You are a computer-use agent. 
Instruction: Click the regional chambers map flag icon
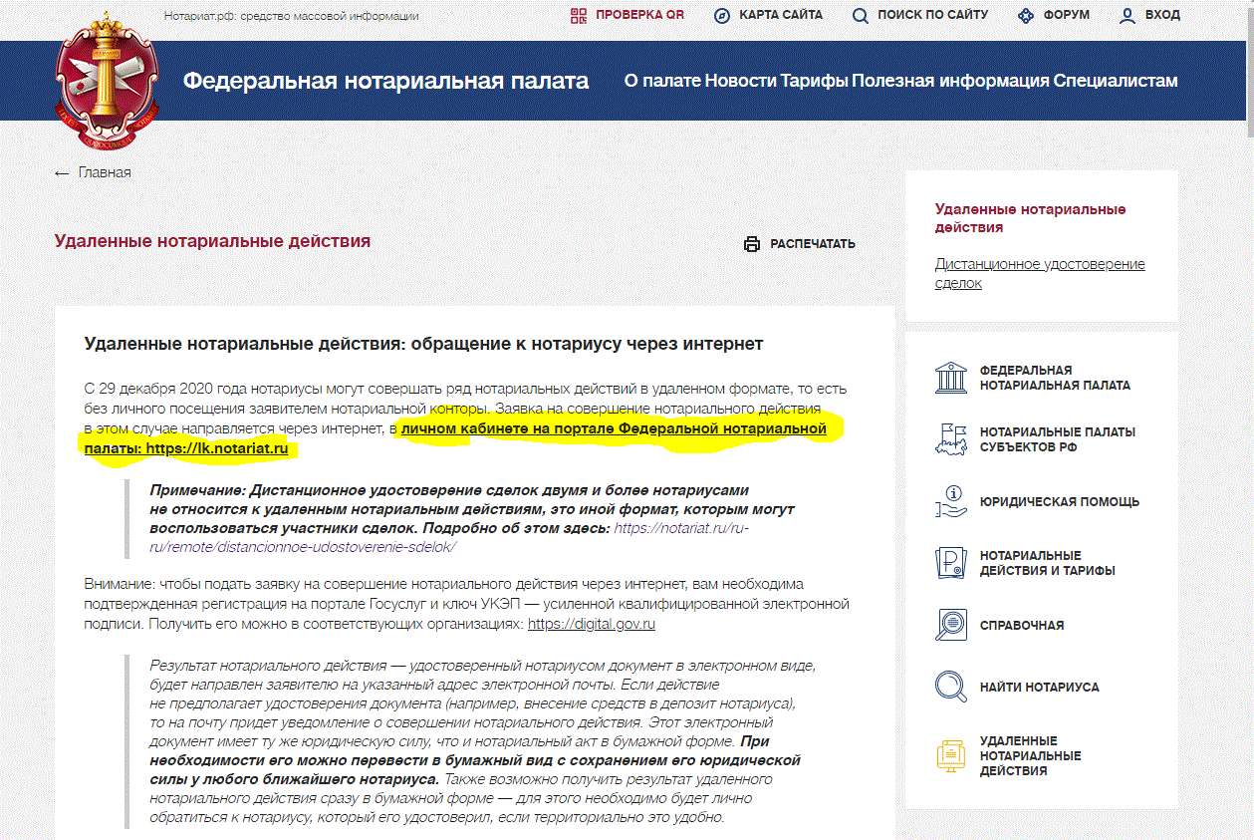[951, 439]
